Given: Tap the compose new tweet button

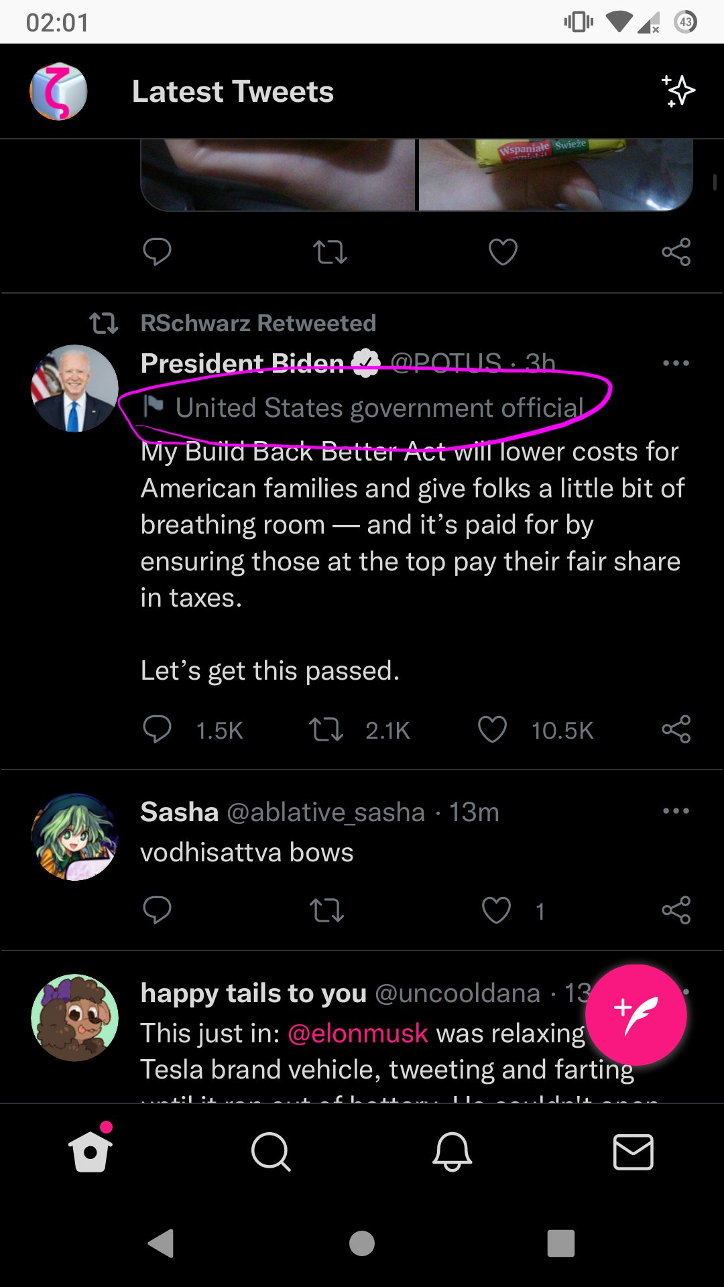Looking at the screenshot, I should tap(636, 1015).
